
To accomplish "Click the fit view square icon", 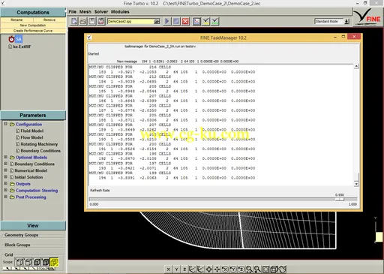I will [265, 269].
